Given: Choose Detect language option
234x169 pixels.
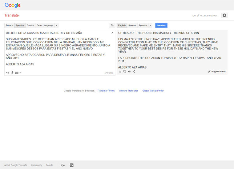Looking at the screenshot, I should click(45, 26).
